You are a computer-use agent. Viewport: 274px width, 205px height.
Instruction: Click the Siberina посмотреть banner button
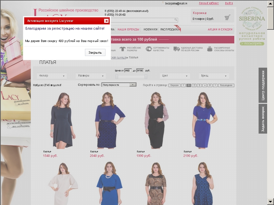[252, 44]
